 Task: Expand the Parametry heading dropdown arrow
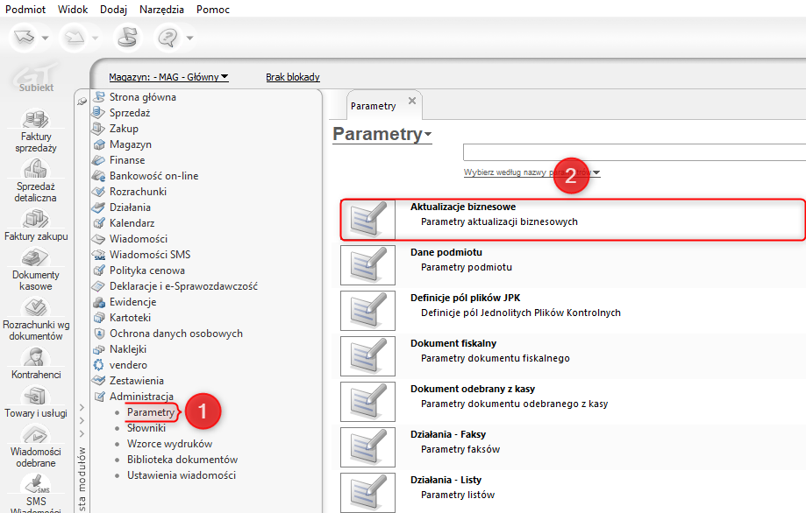pyautogui.click(x=428, y=135)
